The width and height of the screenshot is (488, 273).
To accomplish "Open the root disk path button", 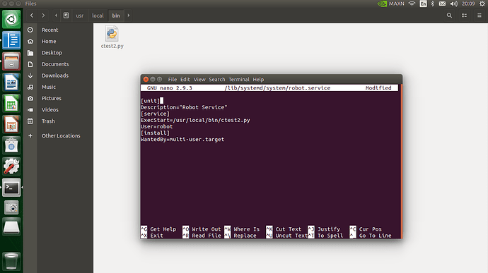I will click(66, 16).
